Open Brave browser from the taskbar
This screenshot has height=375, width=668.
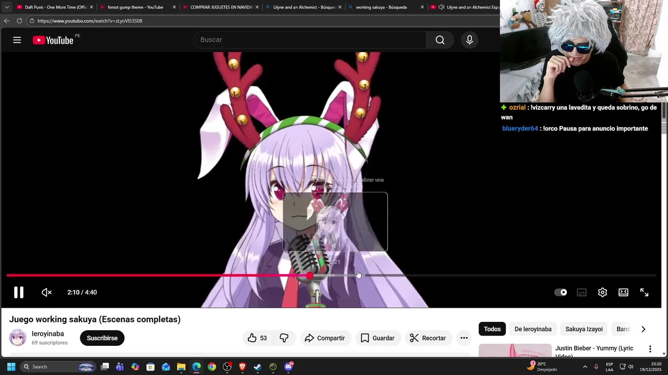point(242,367)
